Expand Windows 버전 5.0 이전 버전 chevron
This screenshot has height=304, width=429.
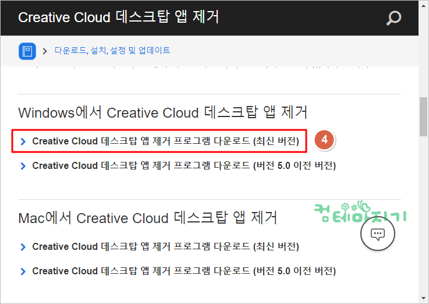[23, 166]
